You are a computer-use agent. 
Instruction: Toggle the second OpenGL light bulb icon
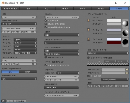tap(89, 30)
